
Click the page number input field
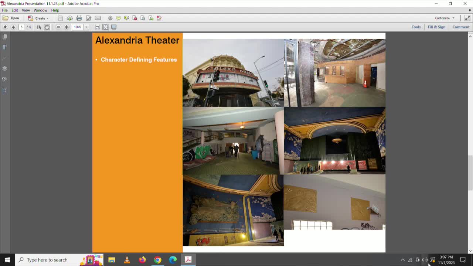click(21, 27)
